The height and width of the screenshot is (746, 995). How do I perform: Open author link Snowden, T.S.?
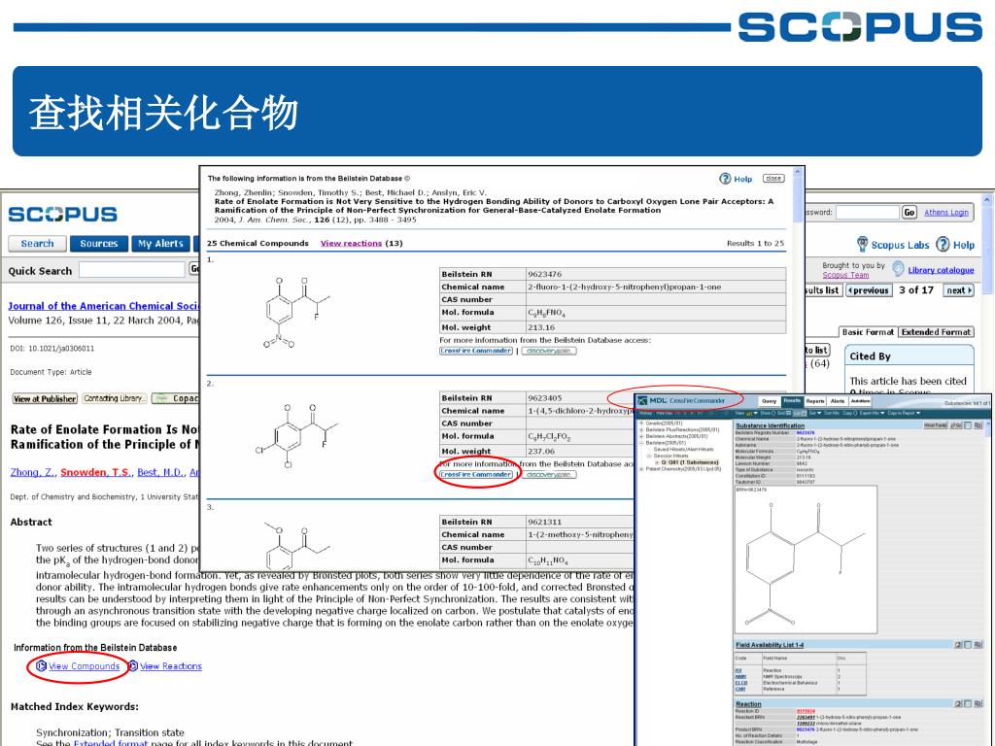tap(95, 473)
